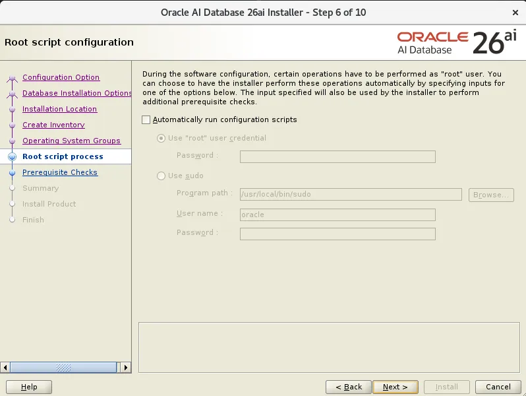Jump to Prerequisite Checks step link

[60, 172]
